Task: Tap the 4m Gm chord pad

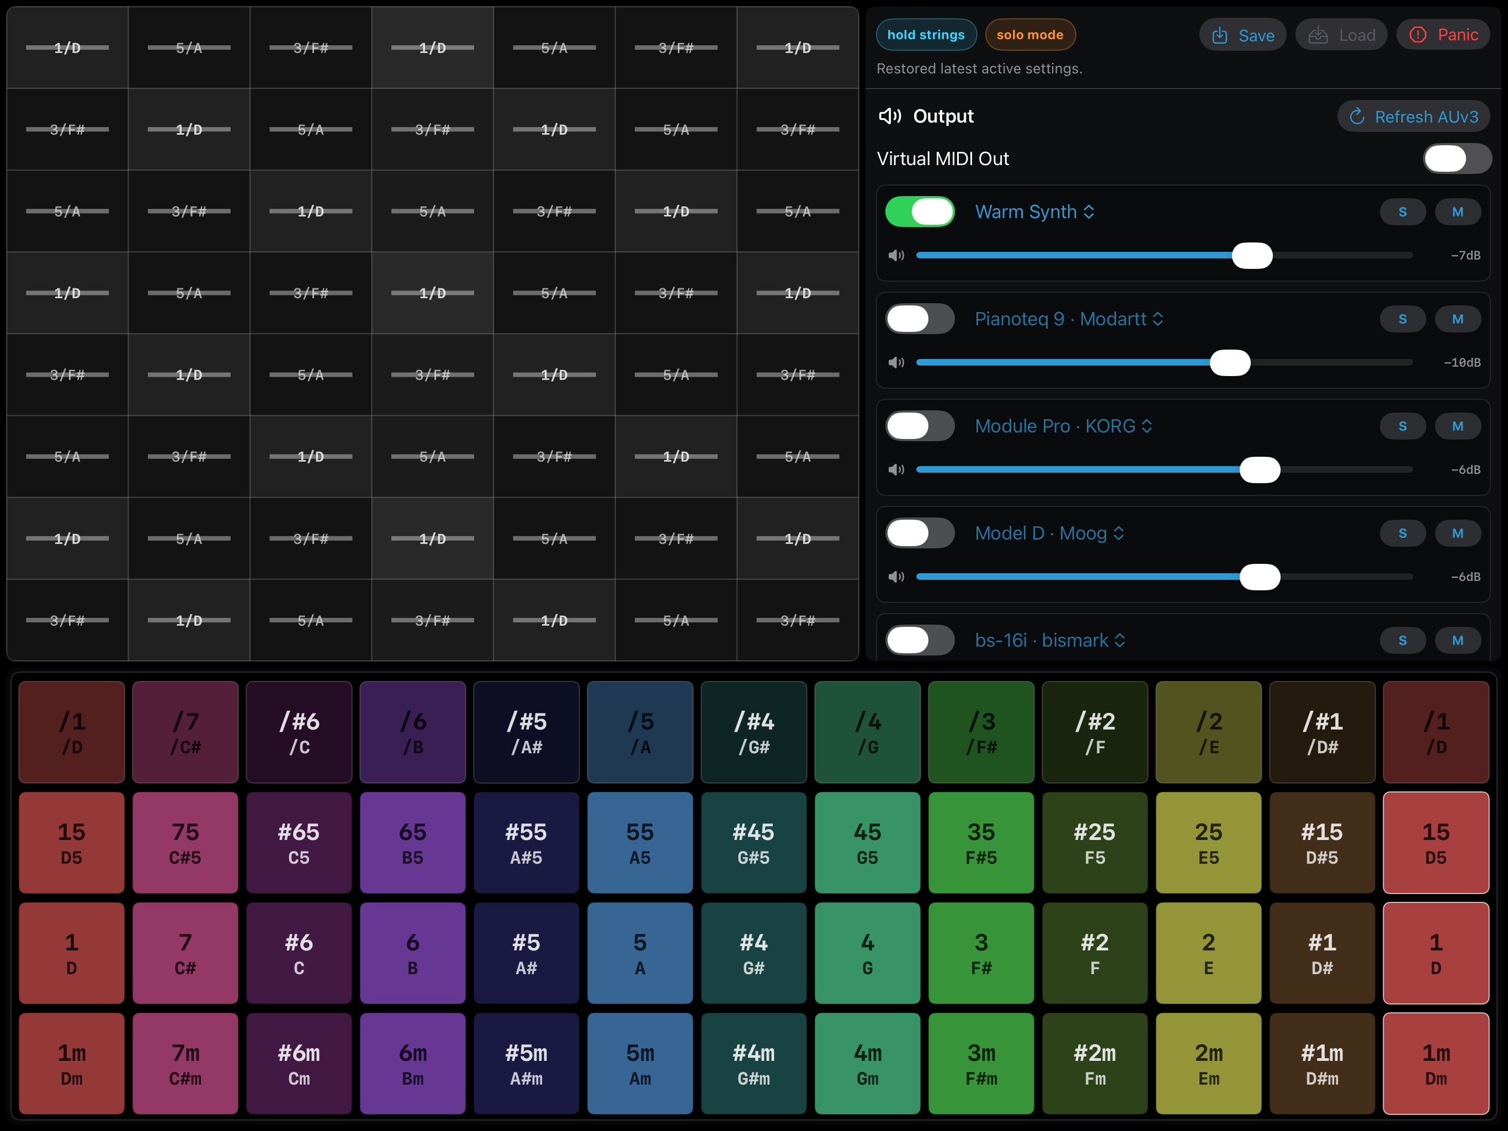Action: click(x=867, y=1064)
